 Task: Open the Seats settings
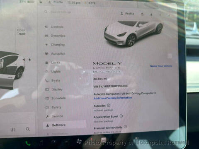(53, 80)
